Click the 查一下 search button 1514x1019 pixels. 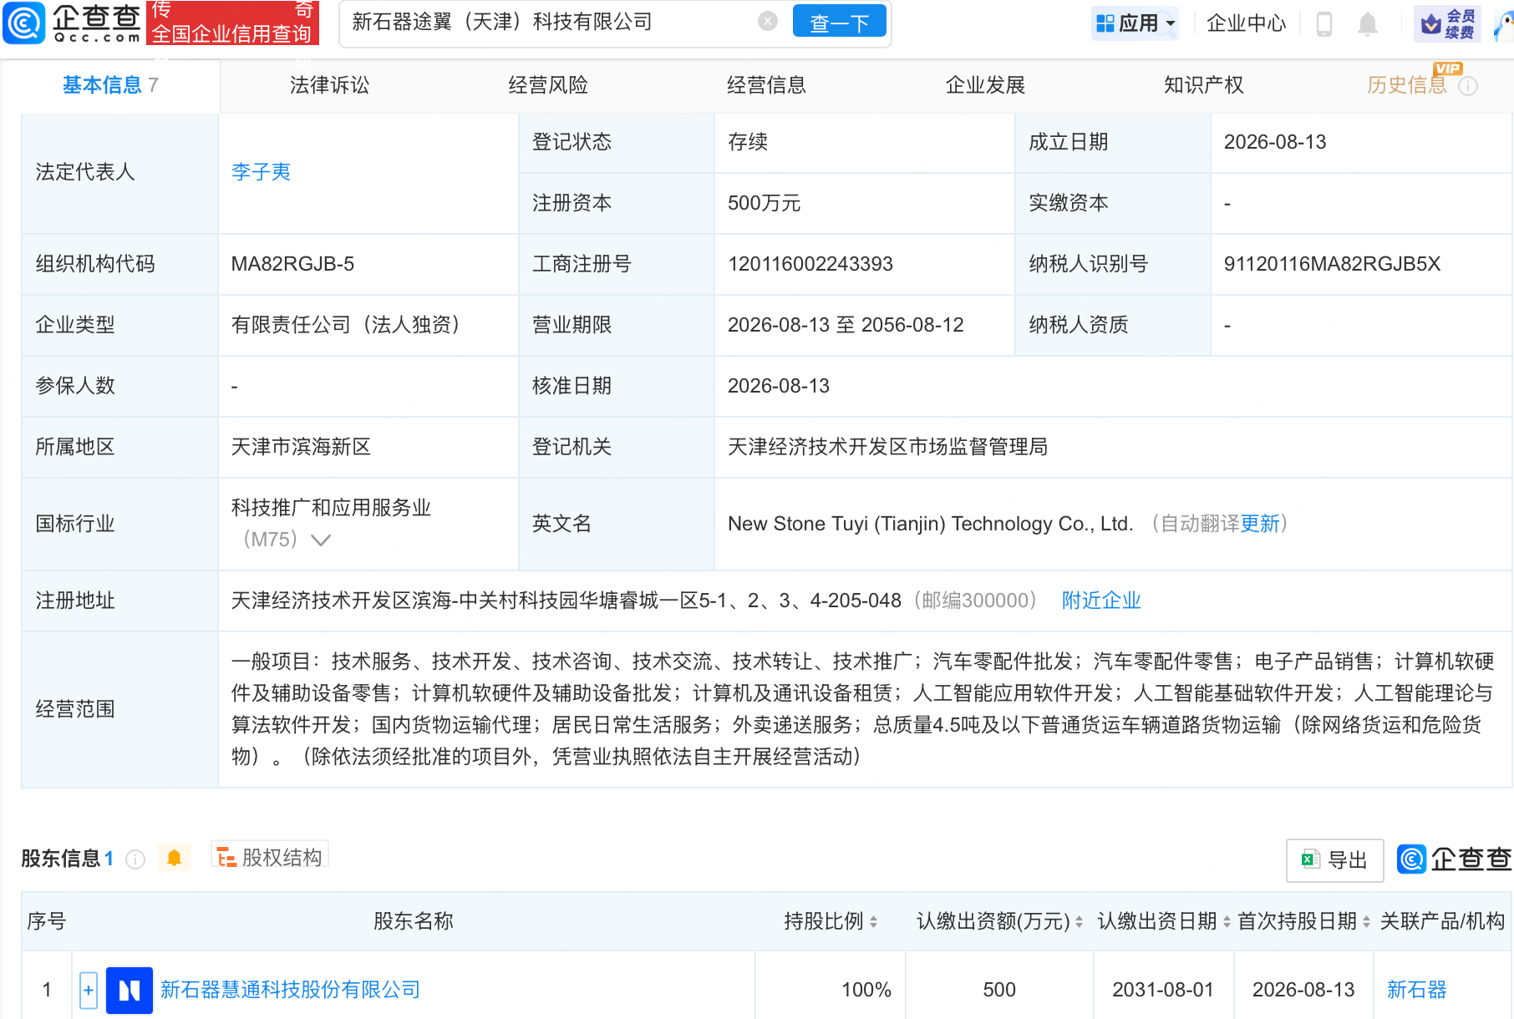(x=840, y=23)
